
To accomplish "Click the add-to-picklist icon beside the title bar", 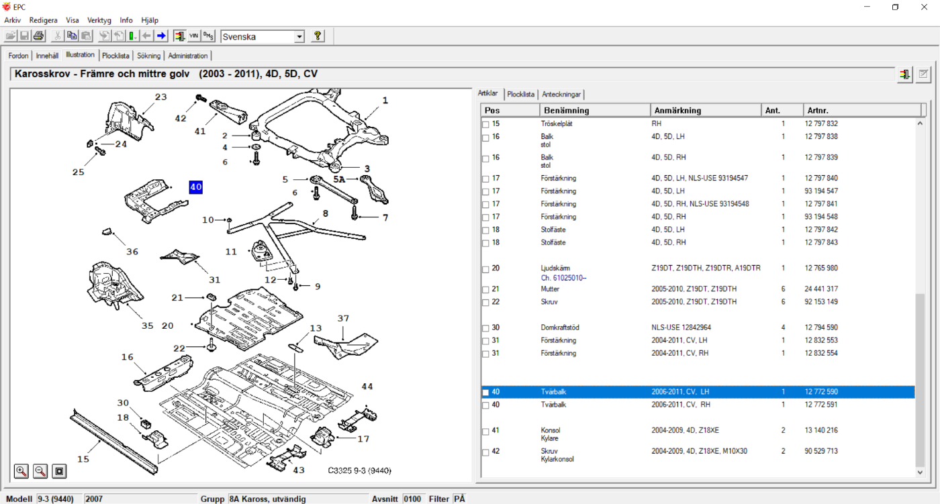I will [905, 74].
